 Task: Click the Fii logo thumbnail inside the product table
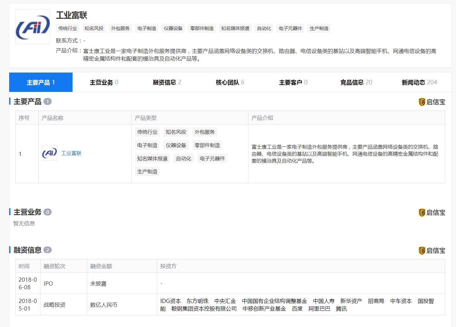coord(49,153)
